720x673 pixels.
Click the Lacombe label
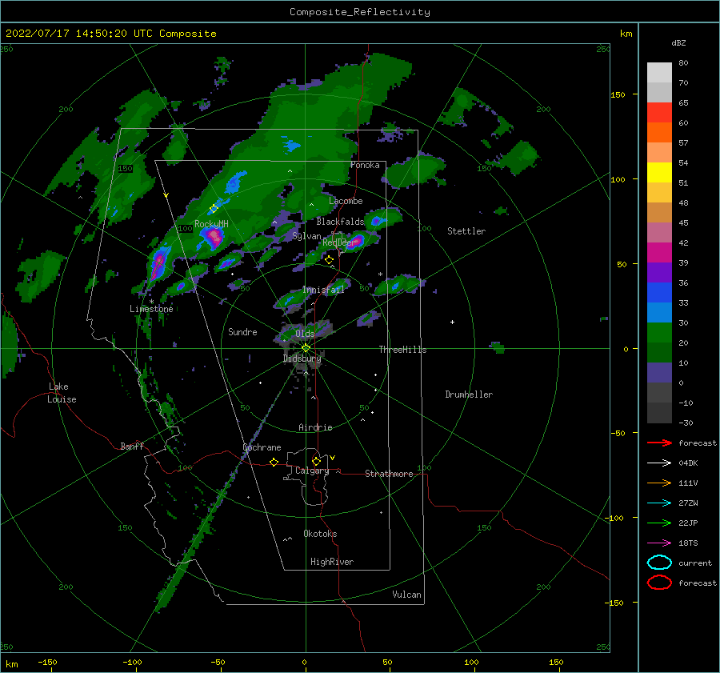346,201
